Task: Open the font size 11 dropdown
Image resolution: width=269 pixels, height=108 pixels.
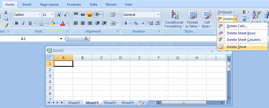Action: tap(53, 15)
